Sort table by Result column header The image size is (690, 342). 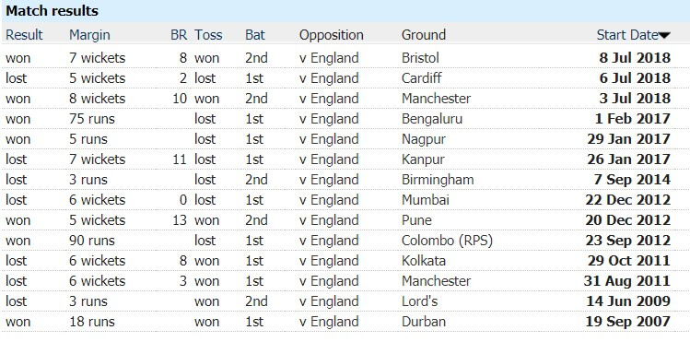24,35
